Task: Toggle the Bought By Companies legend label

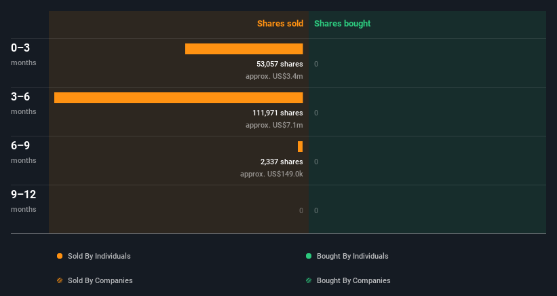Action: click(x=353, y=280)
